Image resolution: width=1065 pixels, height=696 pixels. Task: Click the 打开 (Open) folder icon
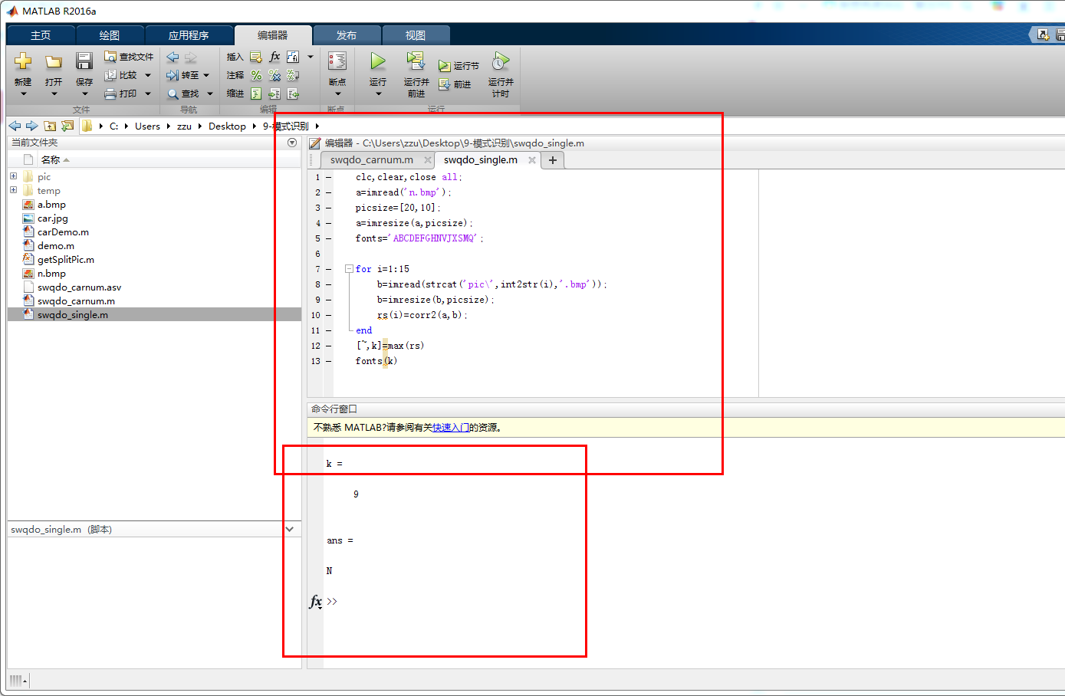(54, 61)
